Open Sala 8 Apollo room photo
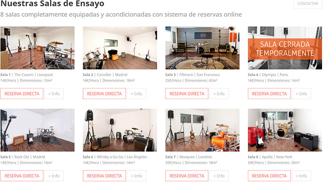The image size is (326, 188). (x=285, y=130)
